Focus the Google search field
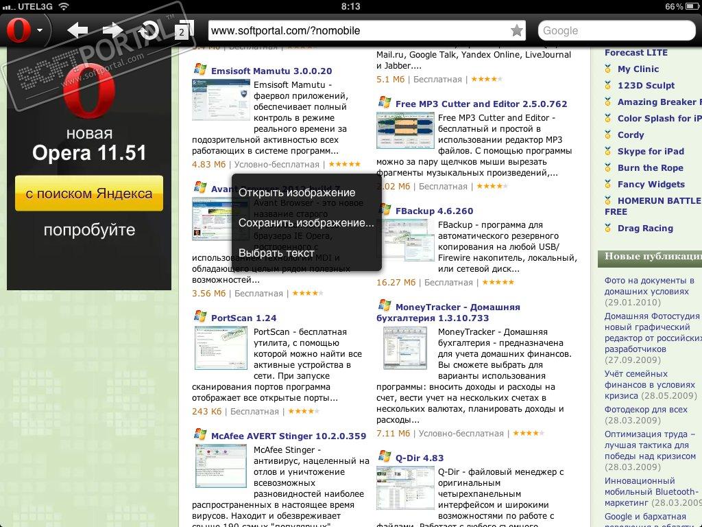This screenshot has height=527, width=702. coord(617,30)
